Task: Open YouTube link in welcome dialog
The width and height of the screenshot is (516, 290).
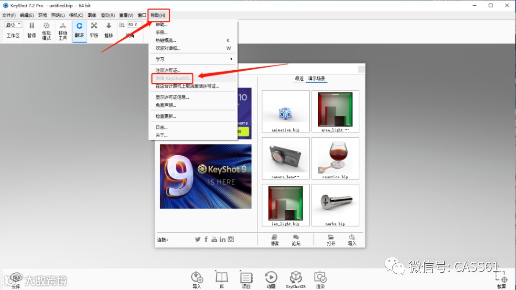Action: pyautogui.click(x=214, y=239)
